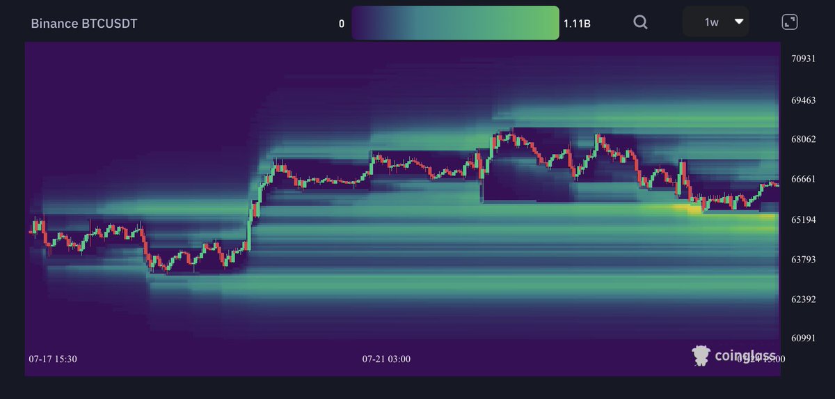Click the Binance BTCUSDT title

[84, 24]
